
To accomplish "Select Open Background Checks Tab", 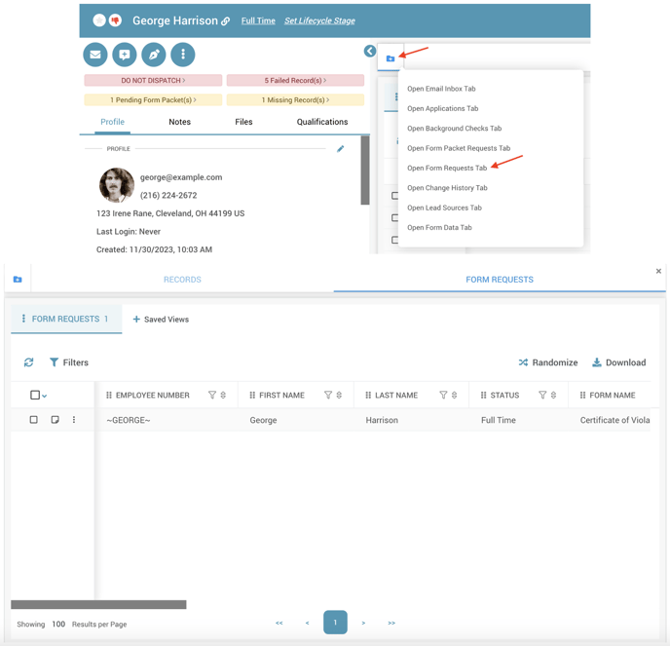I will (454, 129).
